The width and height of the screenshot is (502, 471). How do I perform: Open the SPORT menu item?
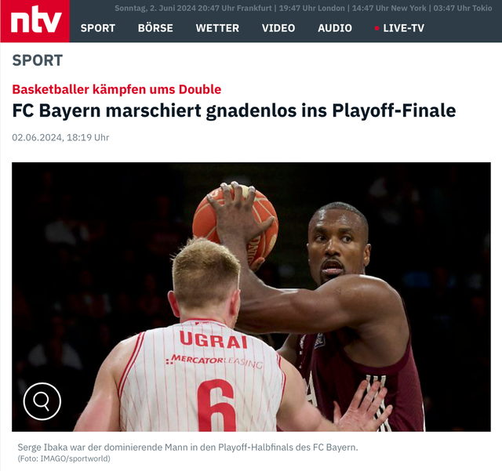[x=98, y=28]
